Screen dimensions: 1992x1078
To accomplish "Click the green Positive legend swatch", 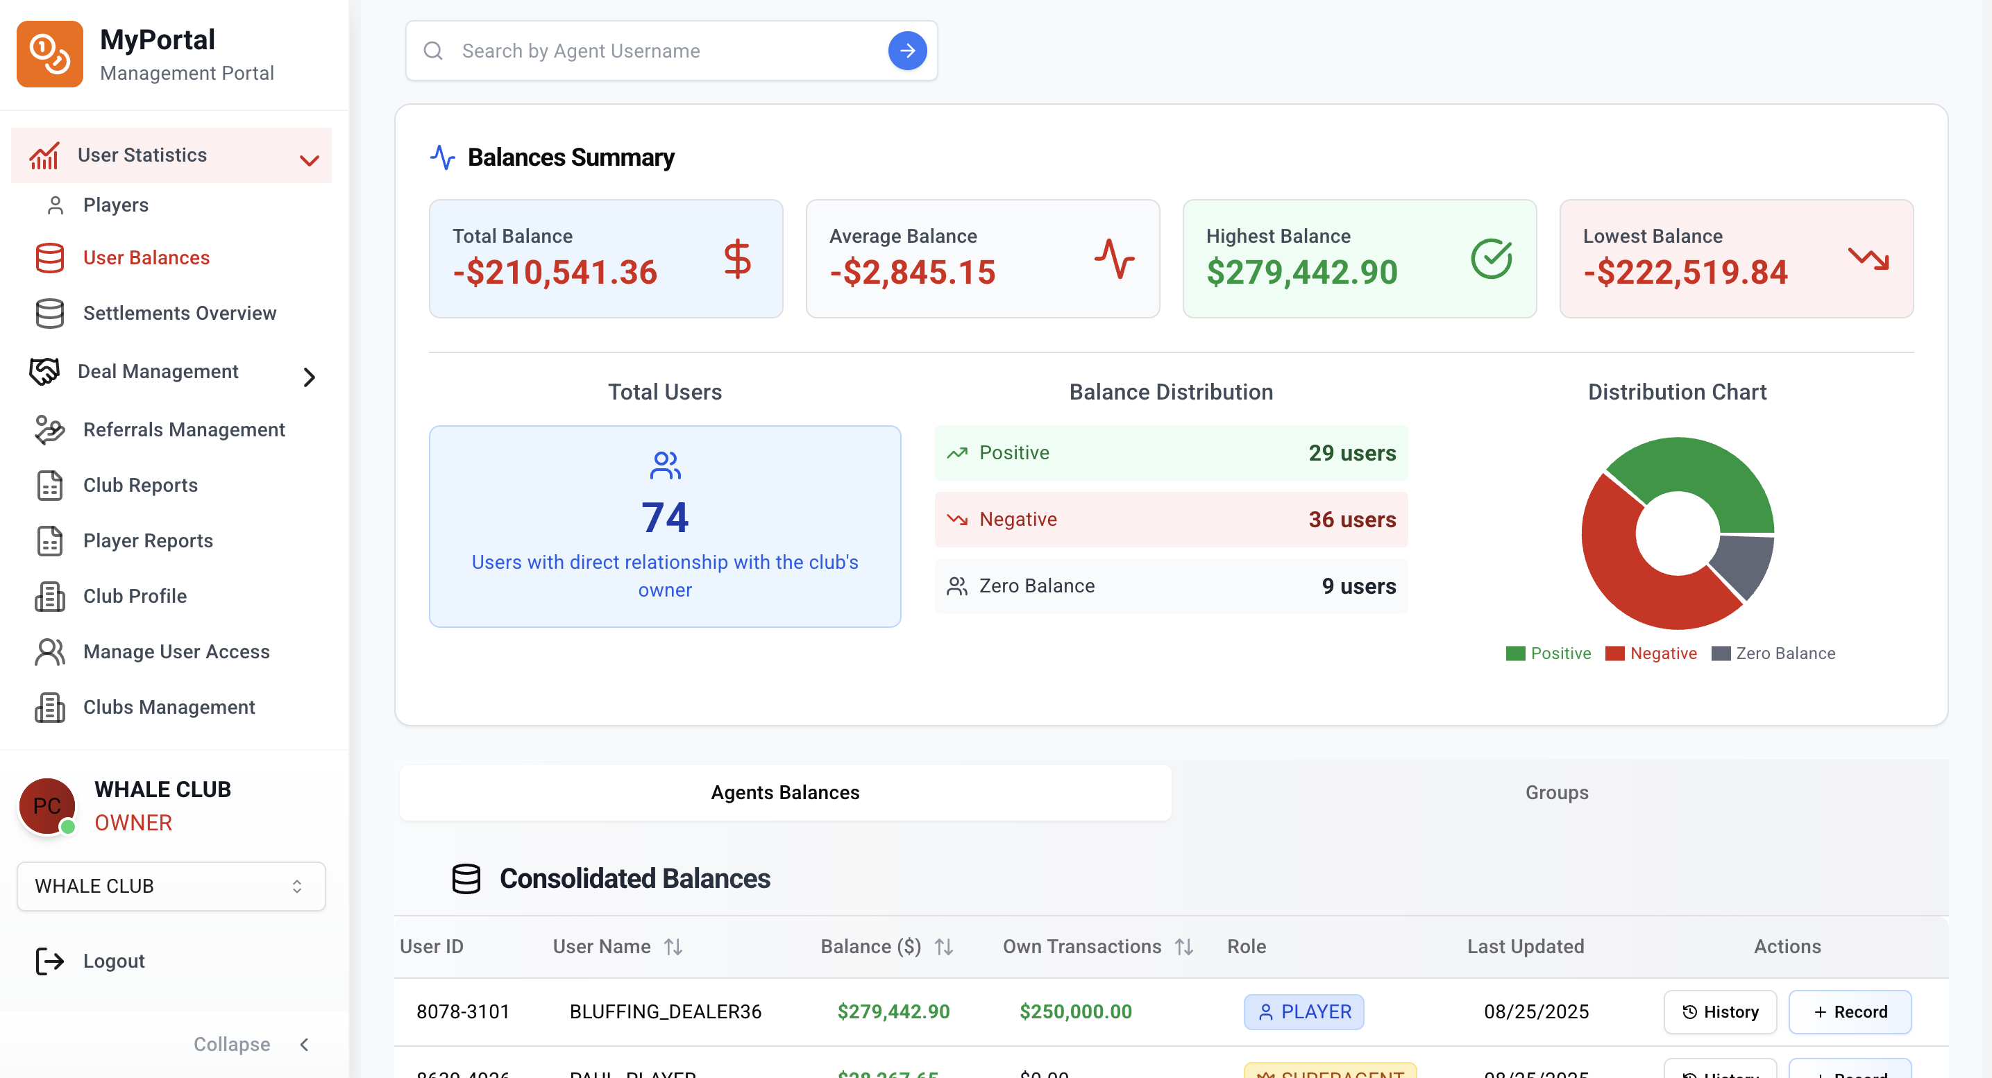I will tap(1516, 653).
